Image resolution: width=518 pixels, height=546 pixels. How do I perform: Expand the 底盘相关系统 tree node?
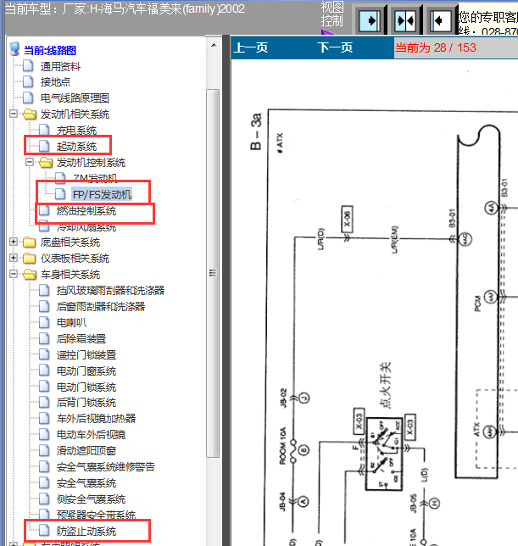[x=14, y=242]
